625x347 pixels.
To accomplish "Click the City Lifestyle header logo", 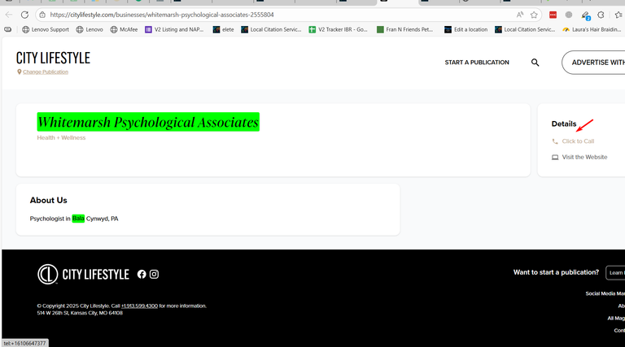I will click(53, 58).
